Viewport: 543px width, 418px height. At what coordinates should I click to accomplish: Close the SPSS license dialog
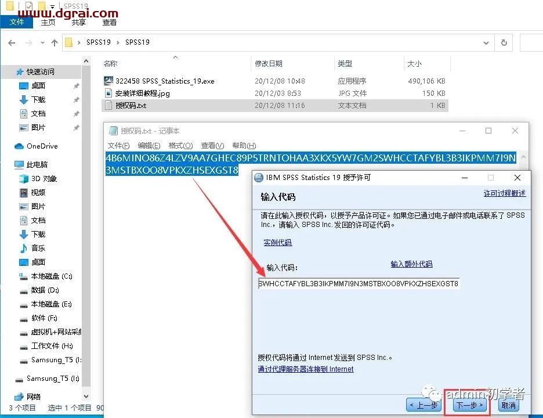pyautogui.click(x=517, y=178)
